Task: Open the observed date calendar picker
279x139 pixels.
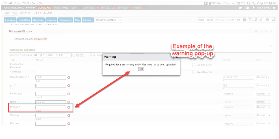Action: pos(81,55)
